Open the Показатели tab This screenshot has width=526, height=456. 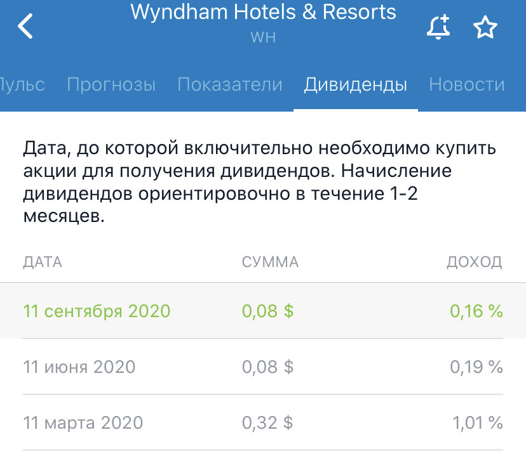click(230, 84)
